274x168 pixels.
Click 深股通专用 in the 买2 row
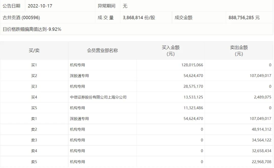(x=79, y=76)
